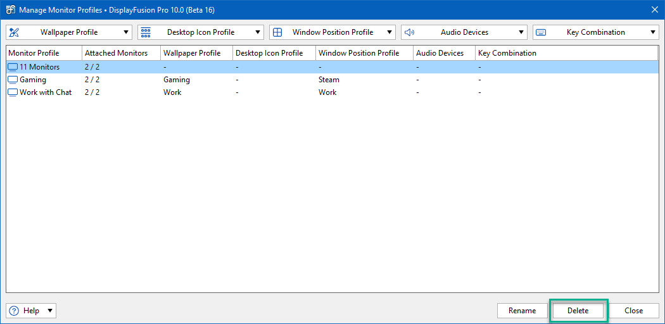Viewport: 665px width, 324px height.
Task: Click 2 / 2 in the Gaming row
Action: click(92, 80)
